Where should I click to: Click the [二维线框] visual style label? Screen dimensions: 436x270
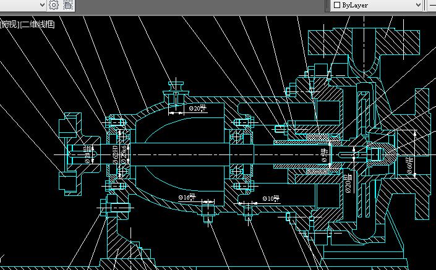37,25
